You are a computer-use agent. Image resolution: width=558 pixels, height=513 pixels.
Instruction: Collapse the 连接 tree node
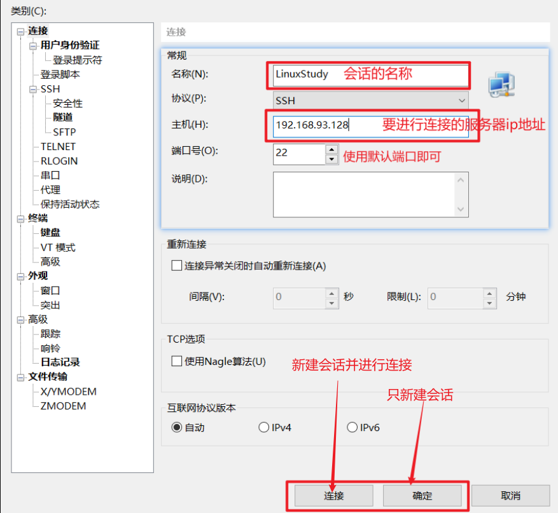pos(20,32)
